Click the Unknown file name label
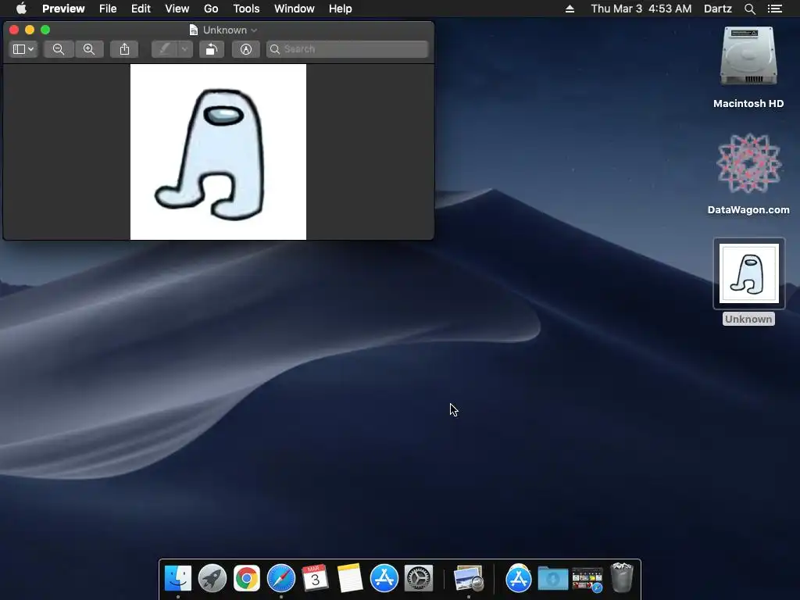 [748, 319]
